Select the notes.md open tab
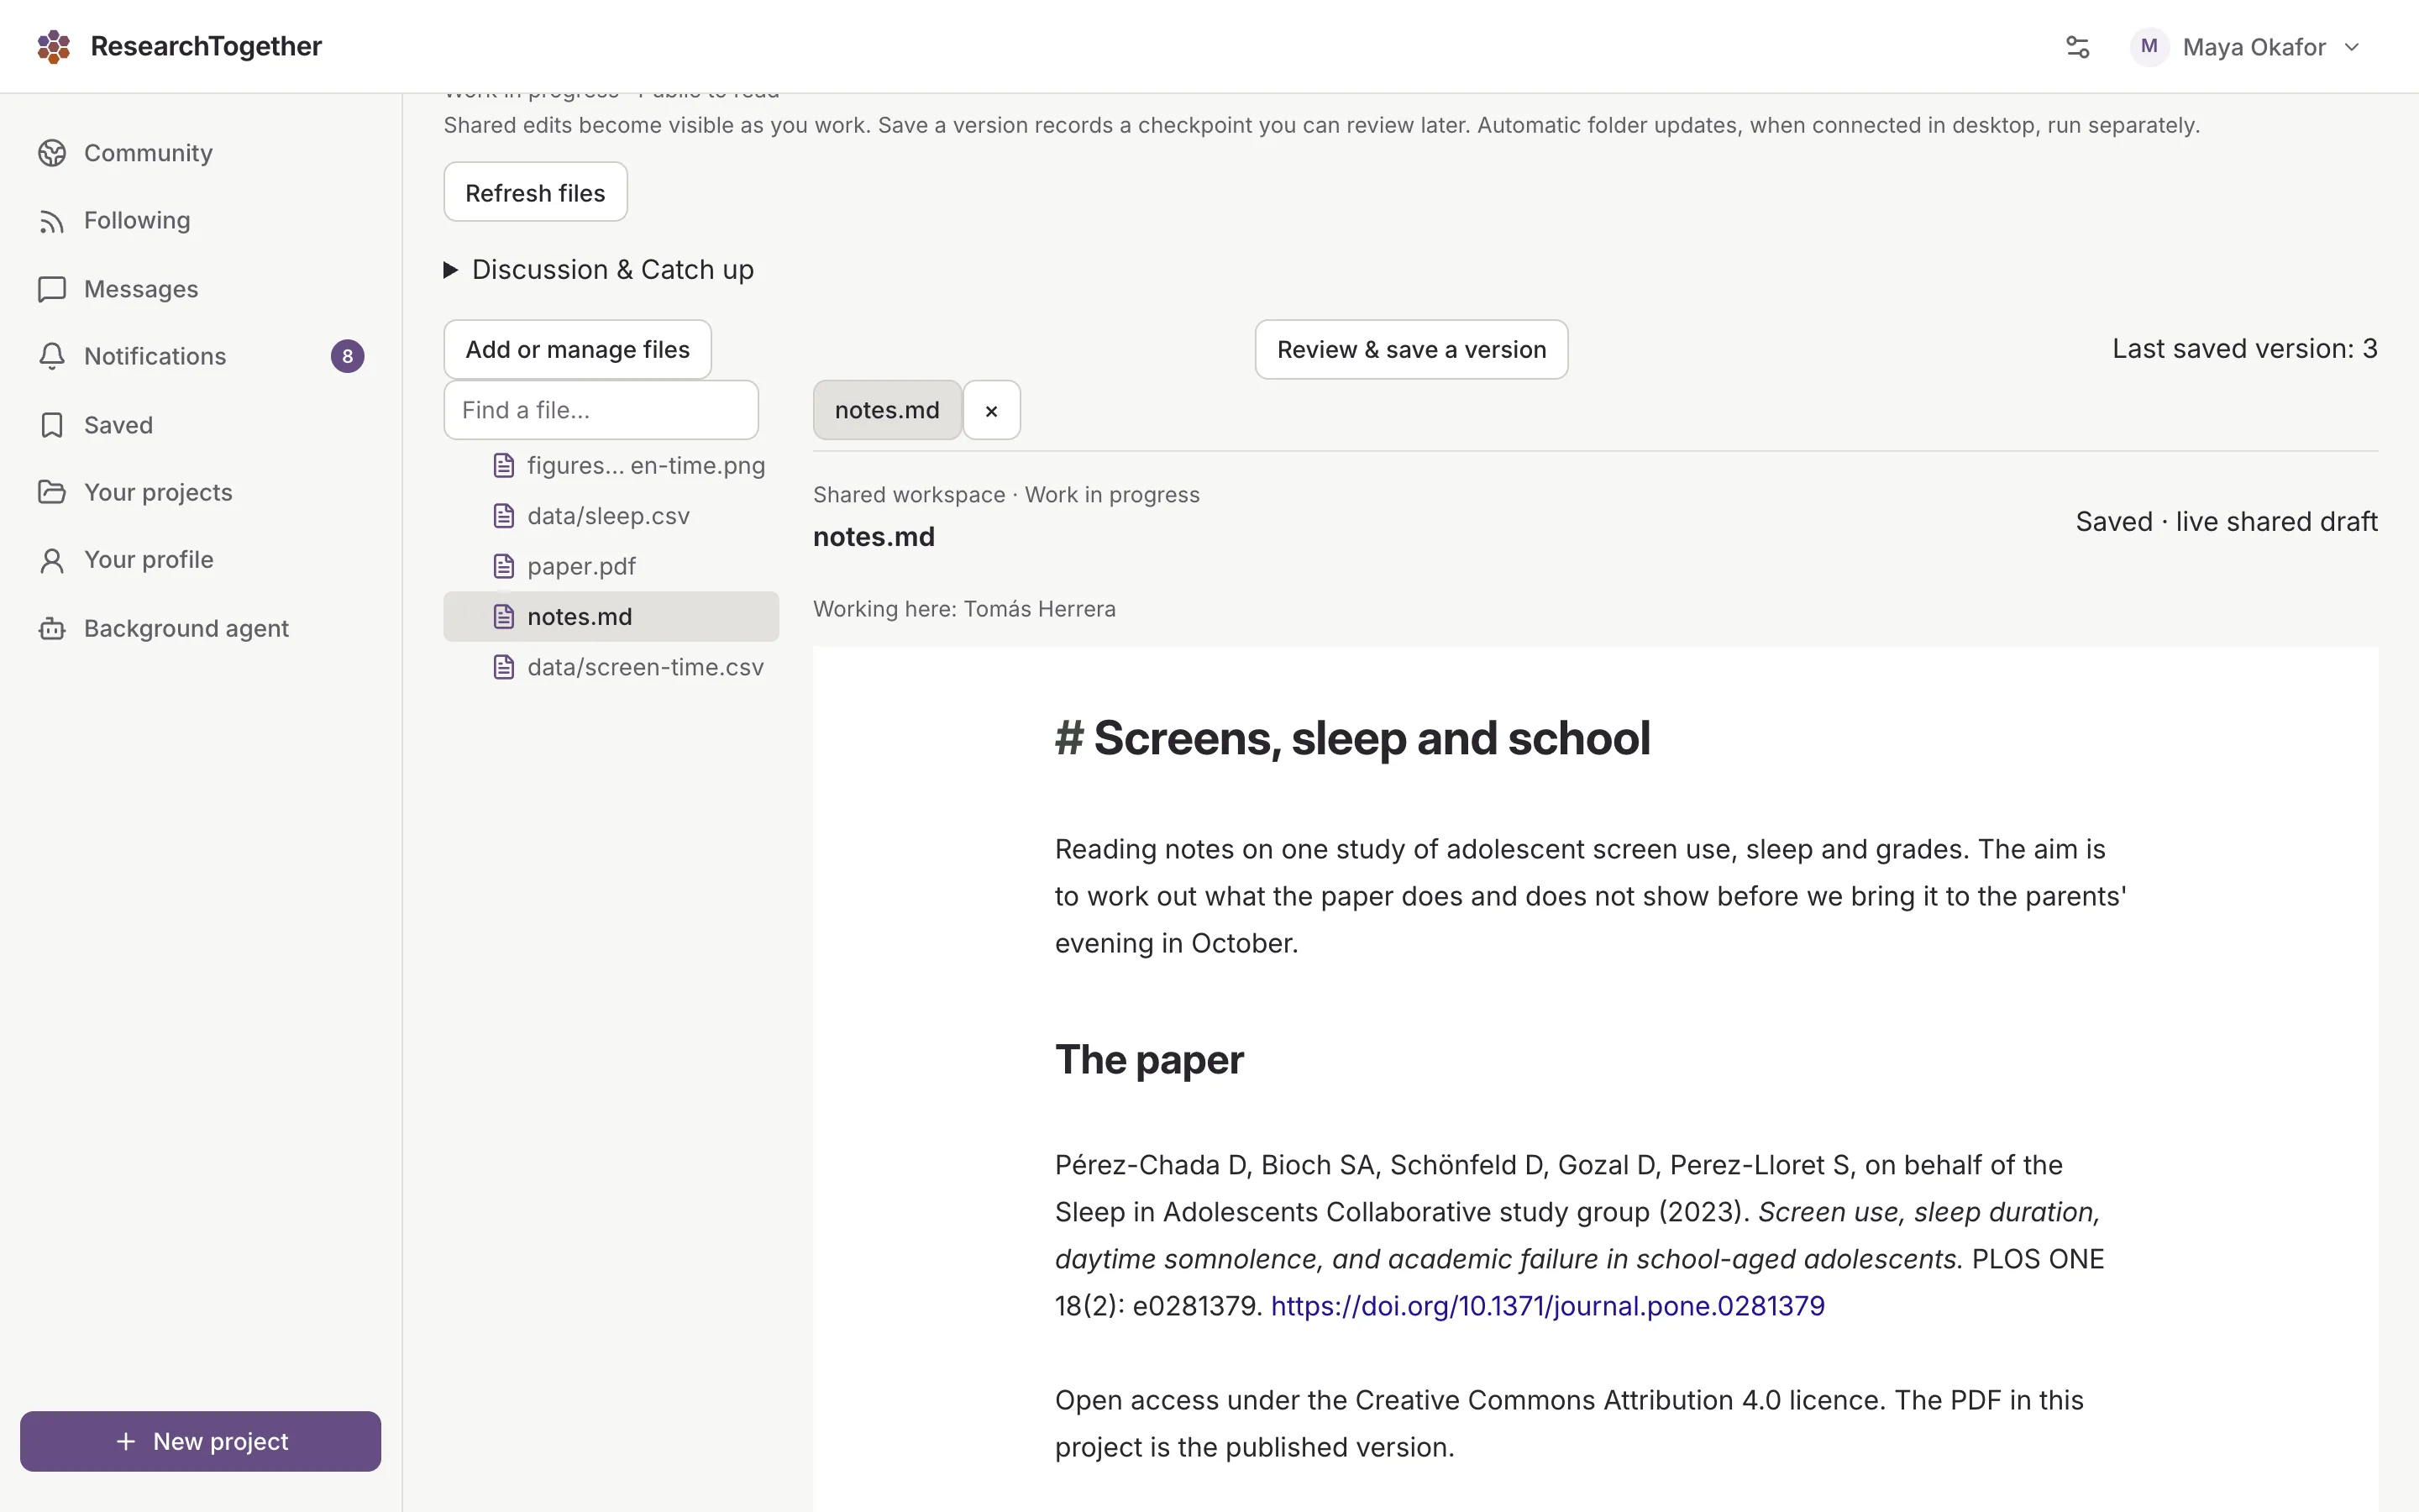This screenshot has width=2419, height=1512. coord(887,410)
